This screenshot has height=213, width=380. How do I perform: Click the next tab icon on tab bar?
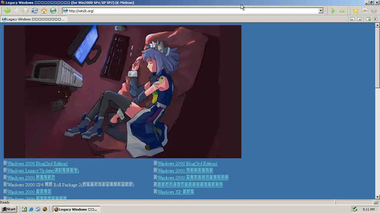(x=359, y=19)
